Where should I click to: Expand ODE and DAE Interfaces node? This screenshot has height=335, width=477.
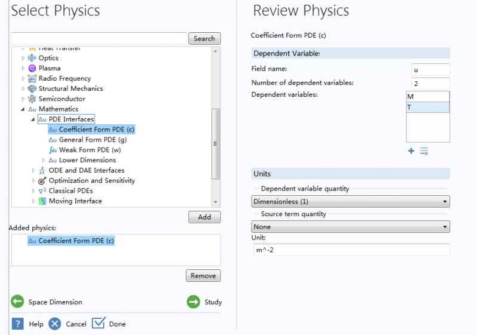coord(33,170)
